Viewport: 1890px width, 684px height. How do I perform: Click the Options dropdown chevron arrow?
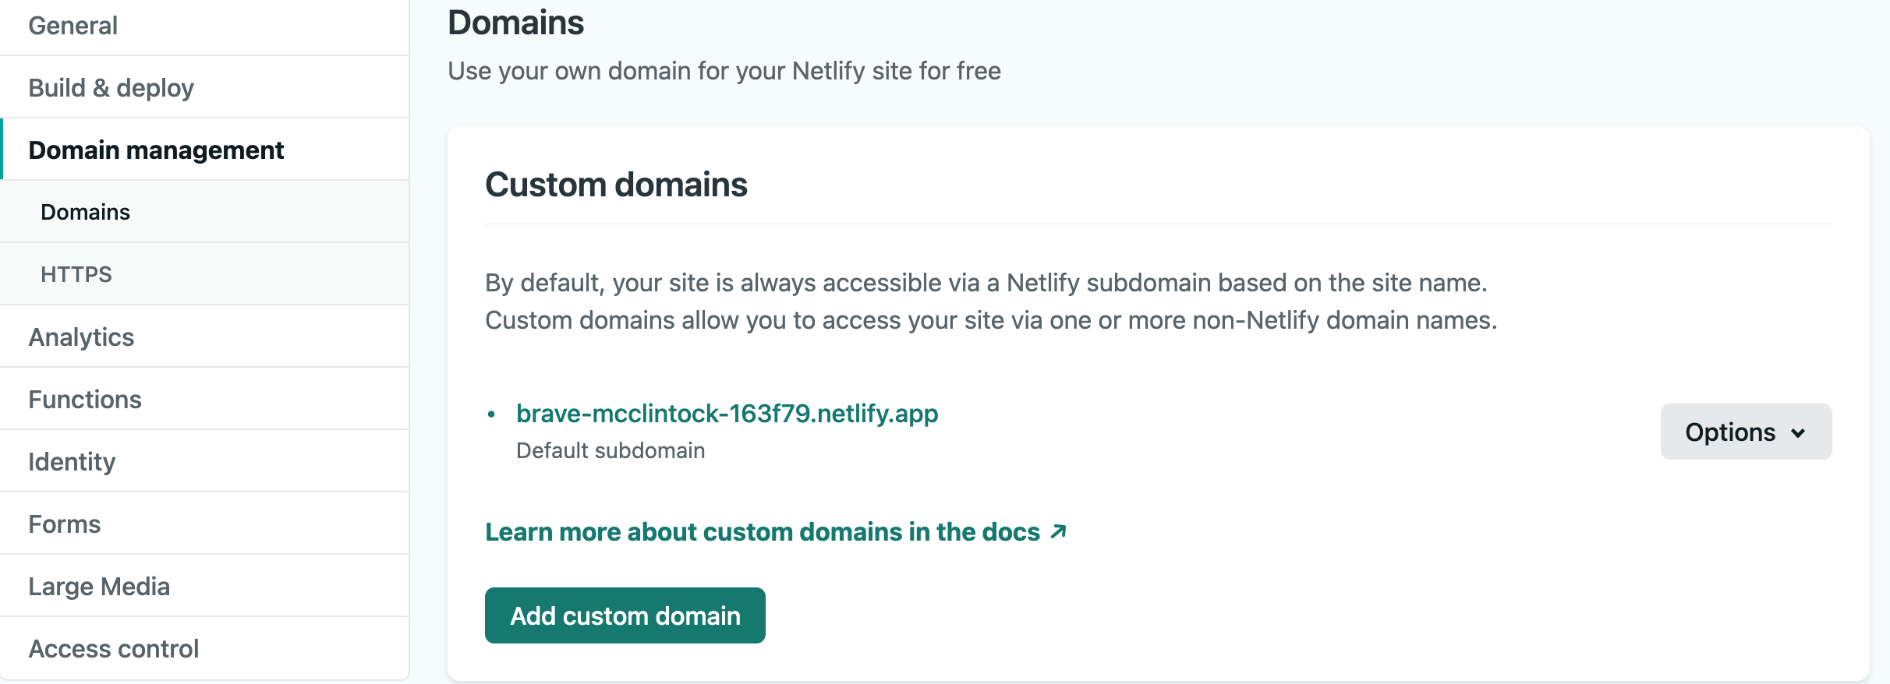click(x=1799, y=433)
